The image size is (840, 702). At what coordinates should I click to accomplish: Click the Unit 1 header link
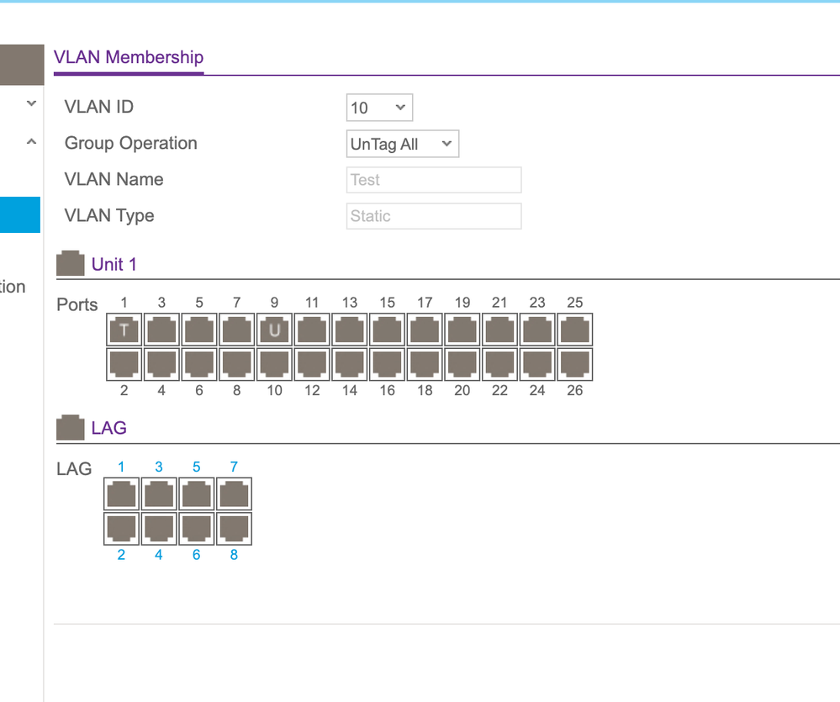tap(114, 264)
